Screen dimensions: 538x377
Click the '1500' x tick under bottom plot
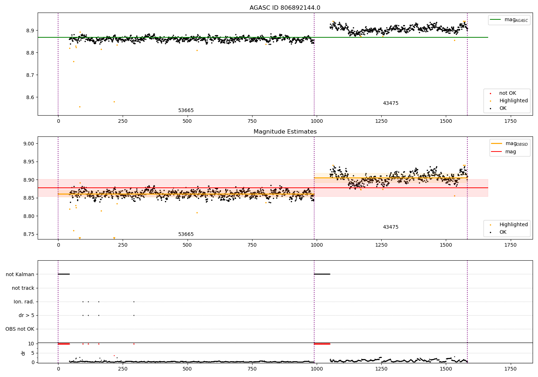coord(446,369)
